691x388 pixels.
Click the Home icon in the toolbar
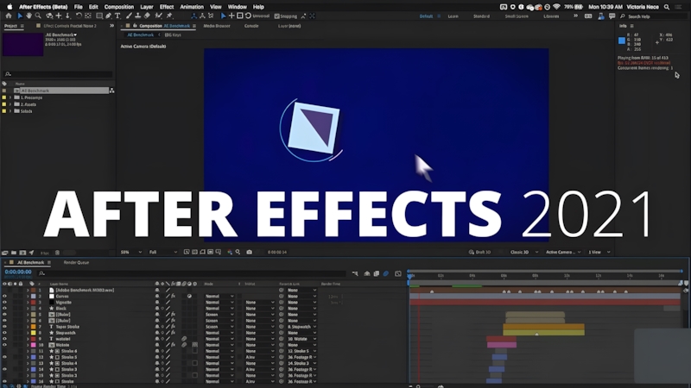click(x=9, y=16)
